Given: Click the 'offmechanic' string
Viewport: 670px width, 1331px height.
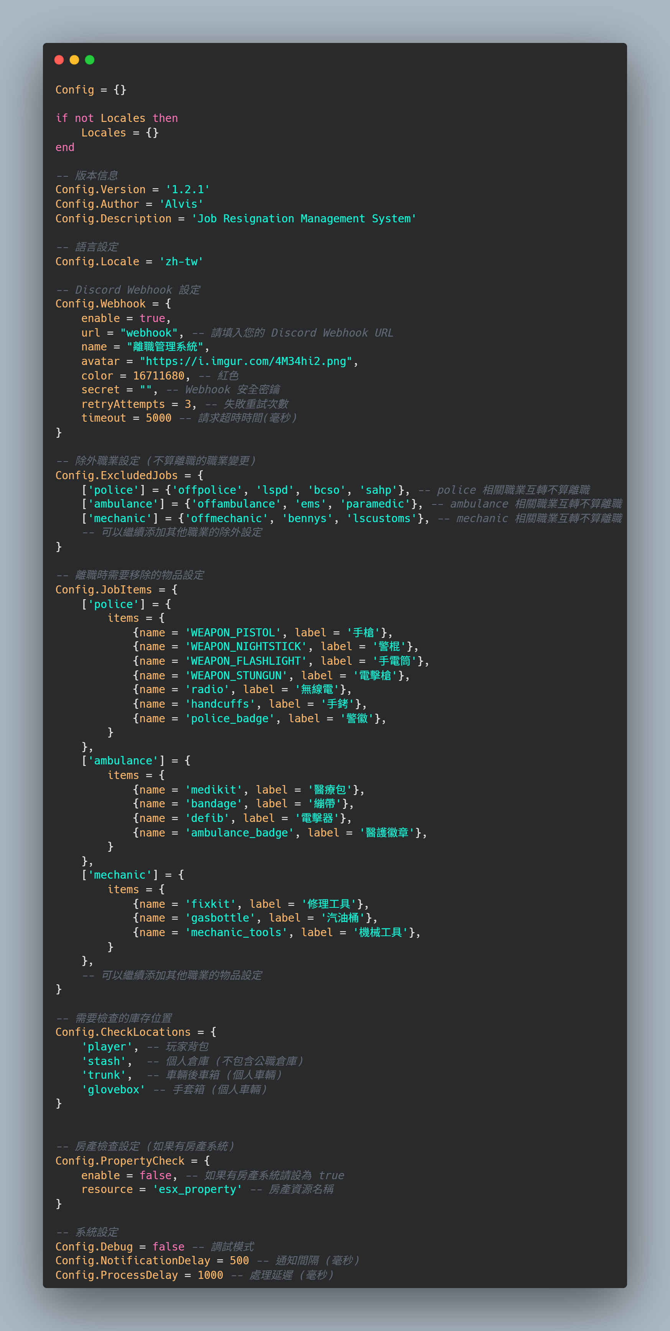Looking at the screenshot, I should pos(227,518).
